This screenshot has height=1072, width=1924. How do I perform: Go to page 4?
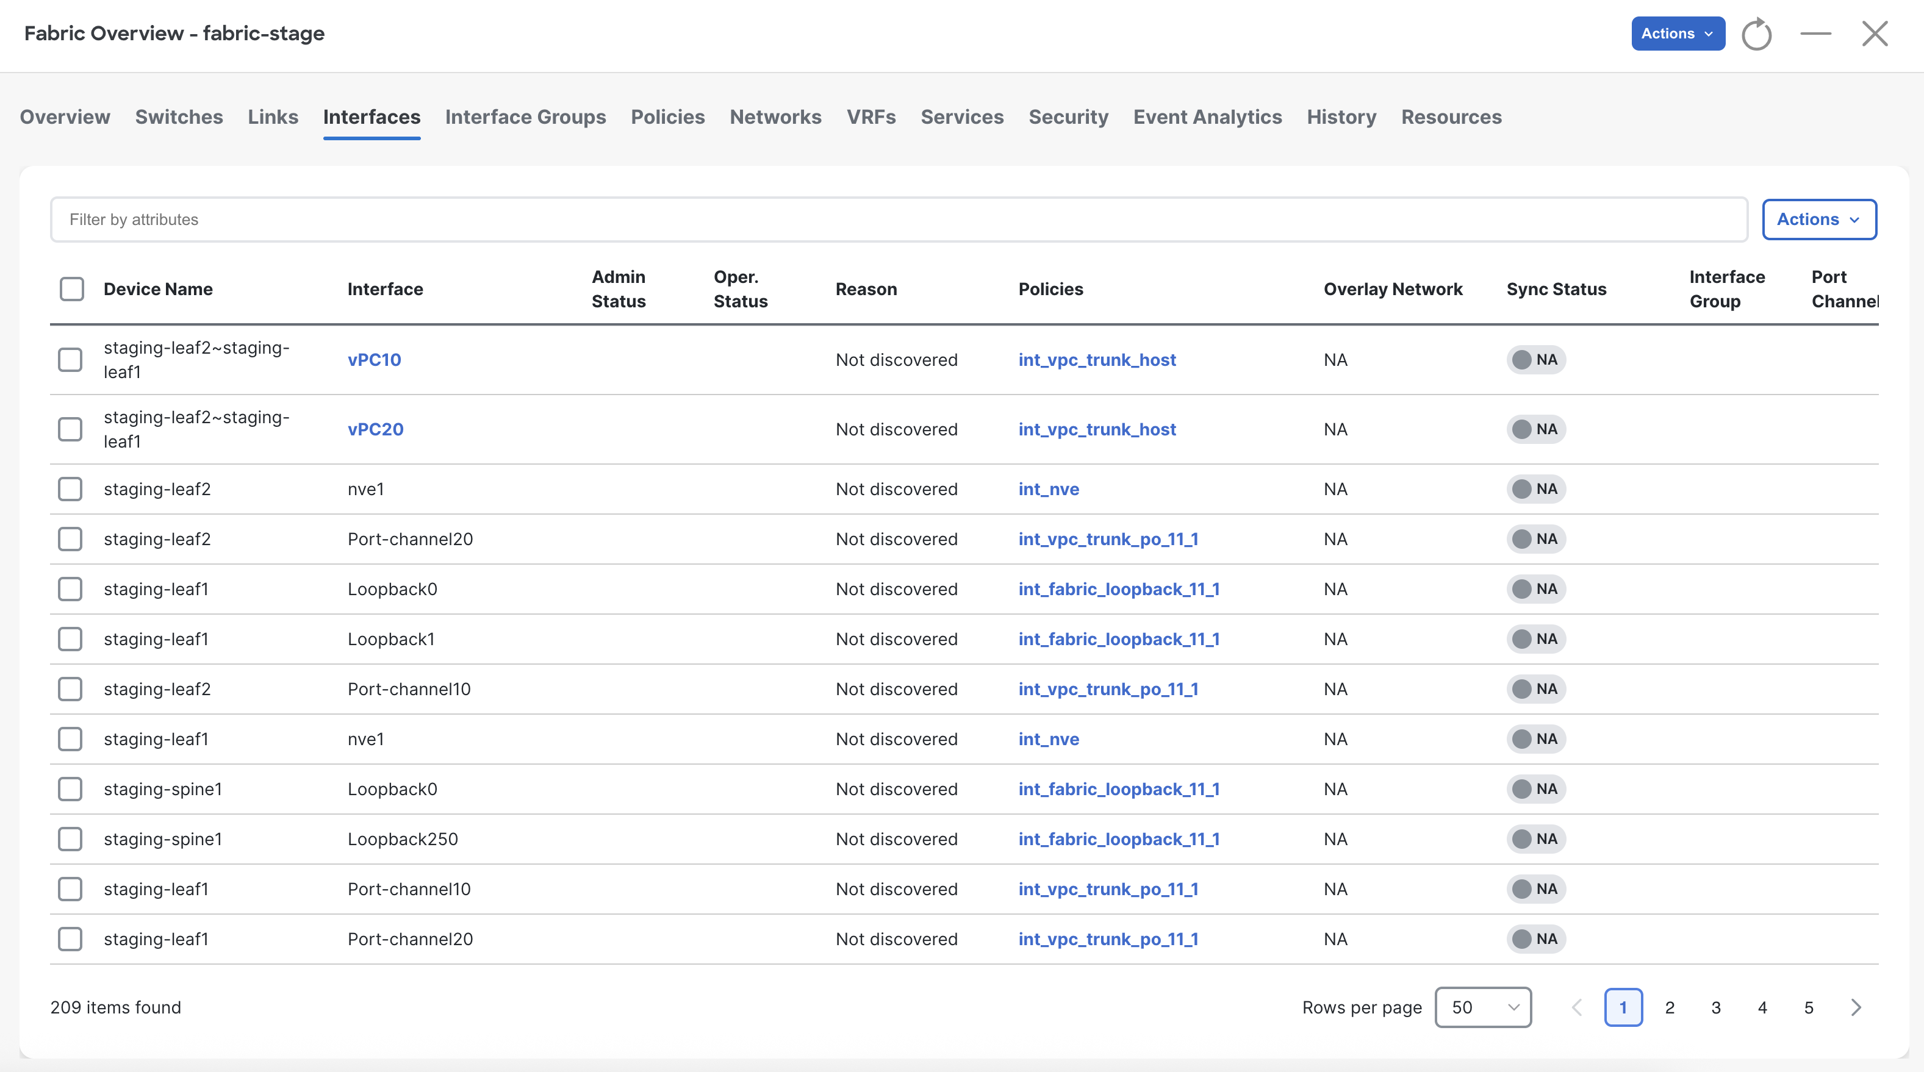(1762, 1007)
